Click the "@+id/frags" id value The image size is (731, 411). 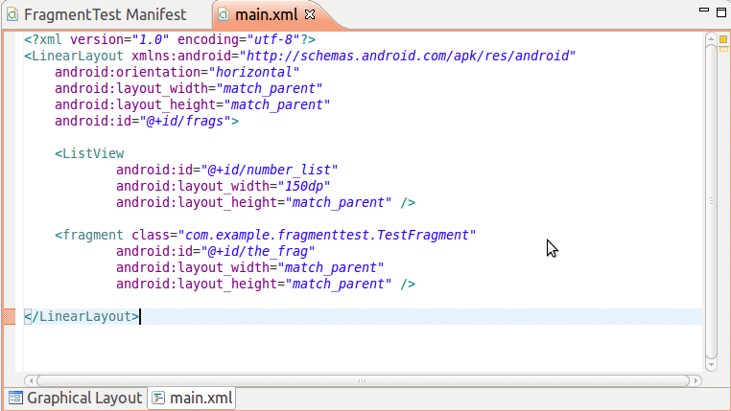185,121
